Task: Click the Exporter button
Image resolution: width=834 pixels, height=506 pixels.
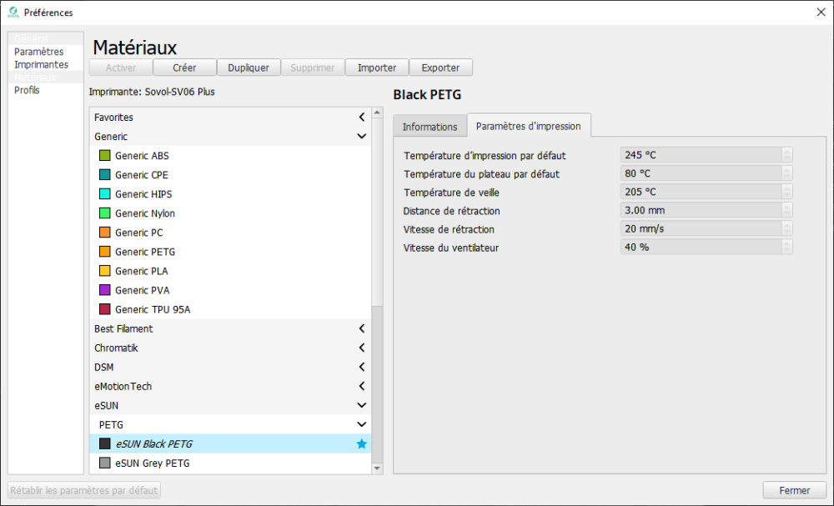Action: click(x=440, y=68)
